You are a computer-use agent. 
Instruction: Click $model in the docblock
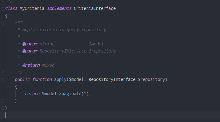coord(96,44)
